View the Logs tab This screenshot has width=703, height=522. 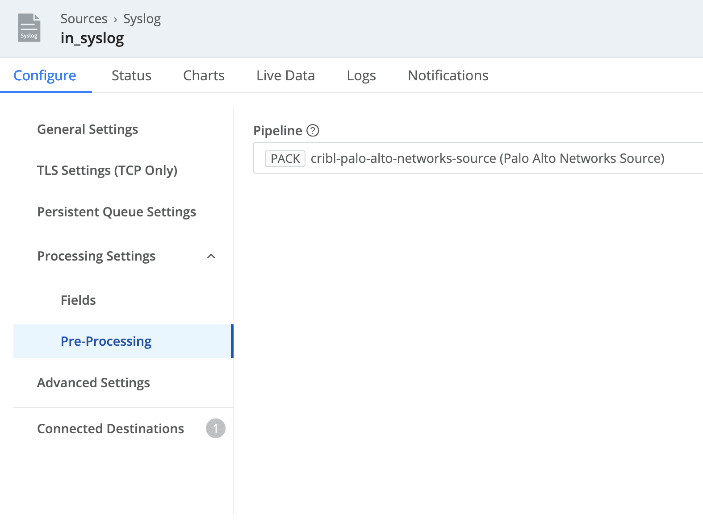point(361,75)
